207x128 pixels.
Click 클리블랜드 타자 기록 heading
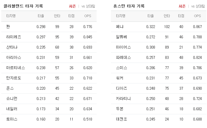[x=23, y=6]
